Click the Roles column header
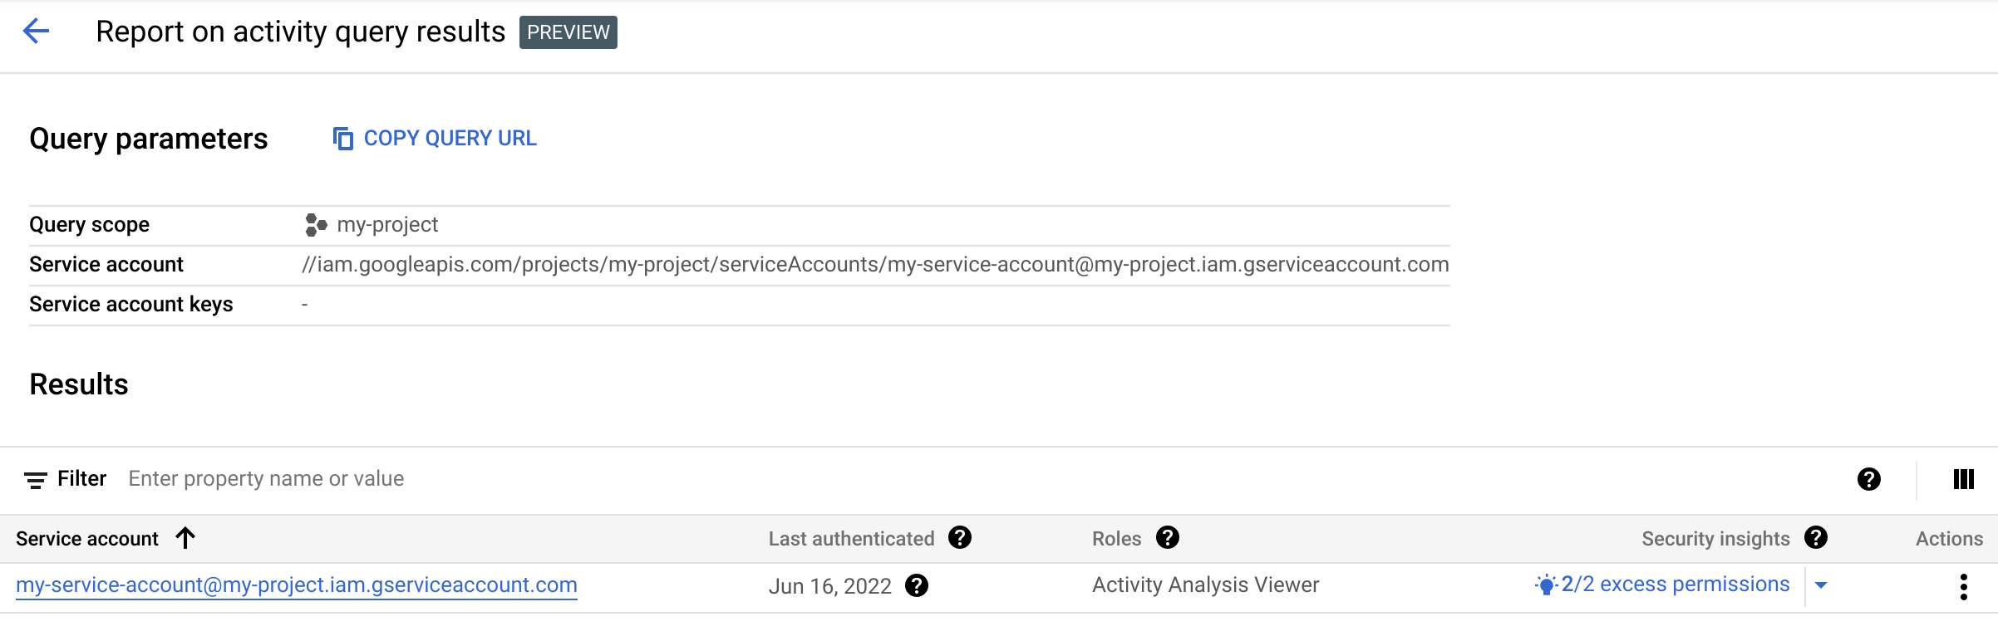 pos(1116,539)
